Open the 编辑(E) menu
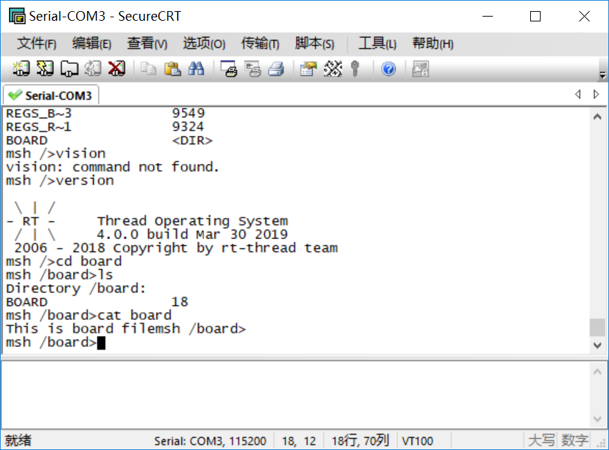The height and width of the screenshot is (450, 609). click(x=92, y=44)
